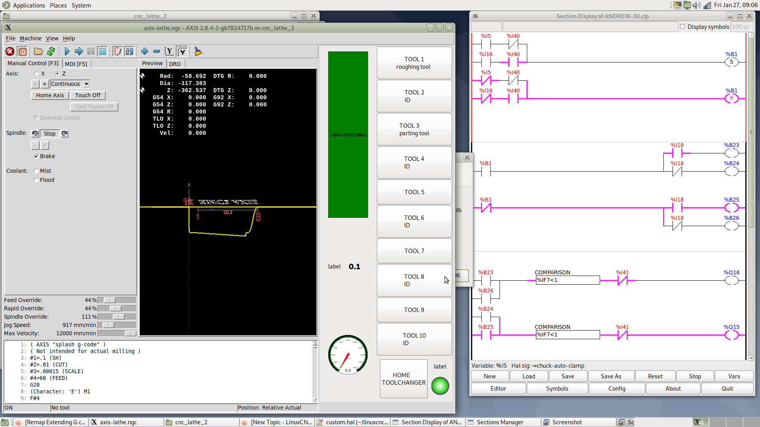Click Vars button in Section Display
760x427 pixels.
(x=734, y=376)
